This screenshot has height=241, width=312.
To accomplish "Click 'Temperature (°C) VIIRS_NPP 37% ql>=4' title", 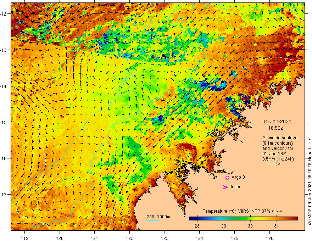I will [243, 211].
